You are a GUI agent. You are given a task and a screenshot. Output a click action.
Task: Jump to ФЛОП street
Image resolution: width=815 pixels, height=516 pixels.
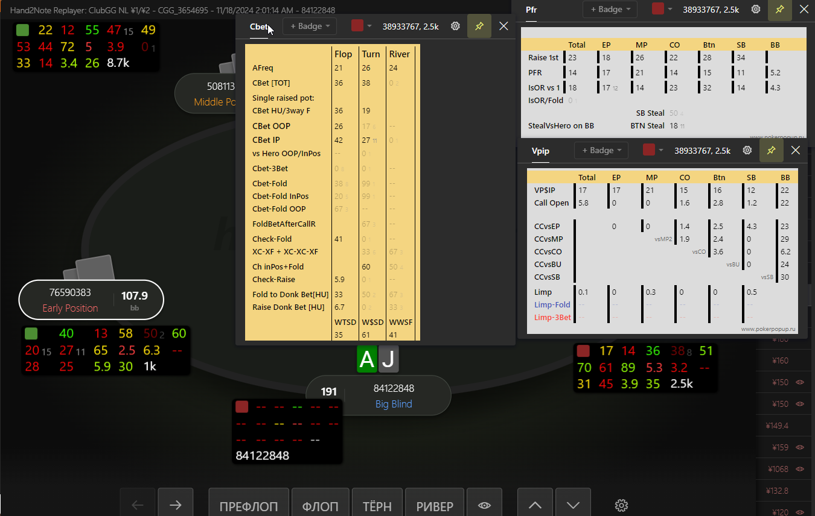[321, 505]
